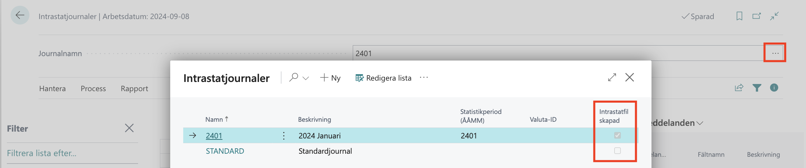Expand the chevron beside the Meddelanden heading

click(700, 123)
